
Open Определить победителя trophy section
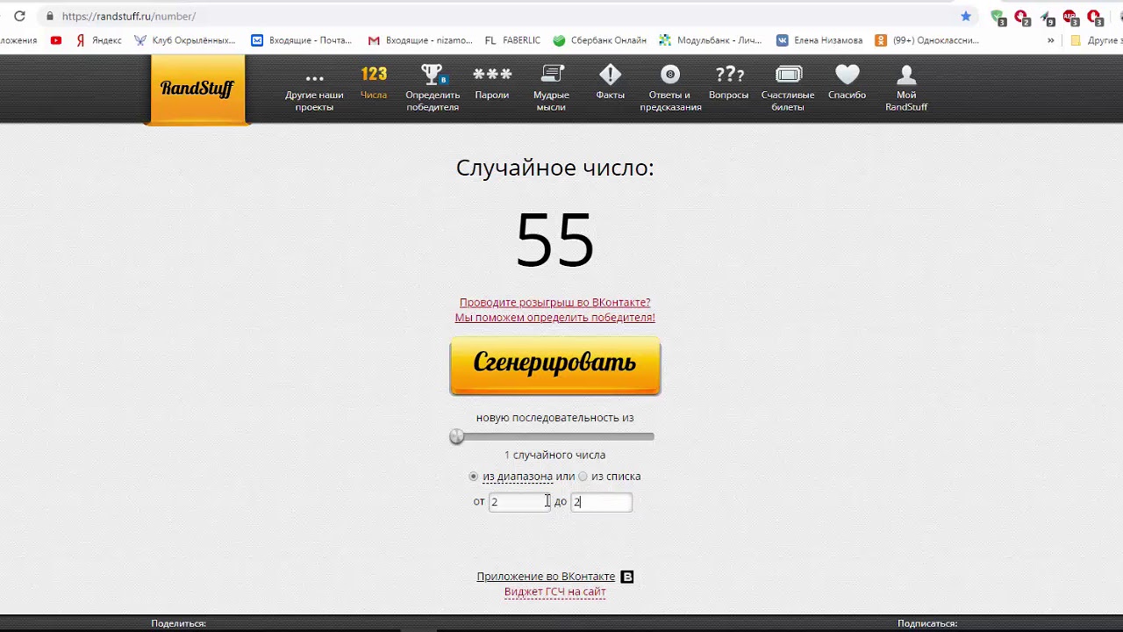point(433,89)
